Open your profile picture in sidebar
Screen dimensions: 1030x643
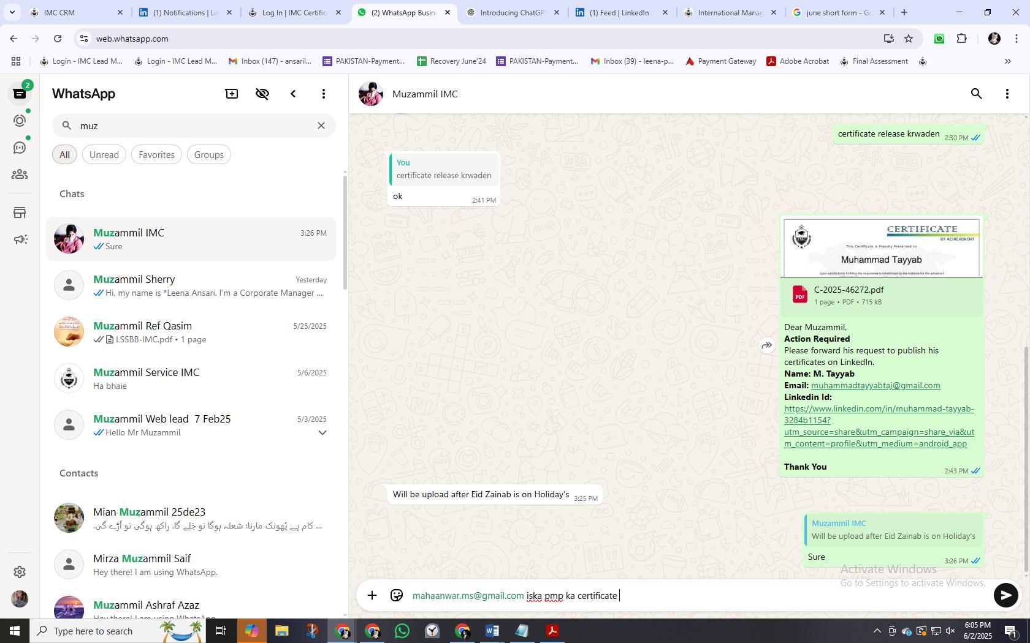pyautogui.click(x=20, y=599)
